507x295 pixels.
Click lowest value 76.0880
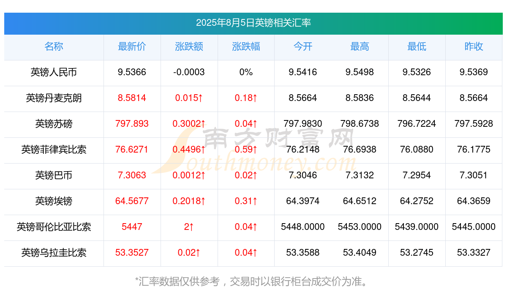coord(417,150)
